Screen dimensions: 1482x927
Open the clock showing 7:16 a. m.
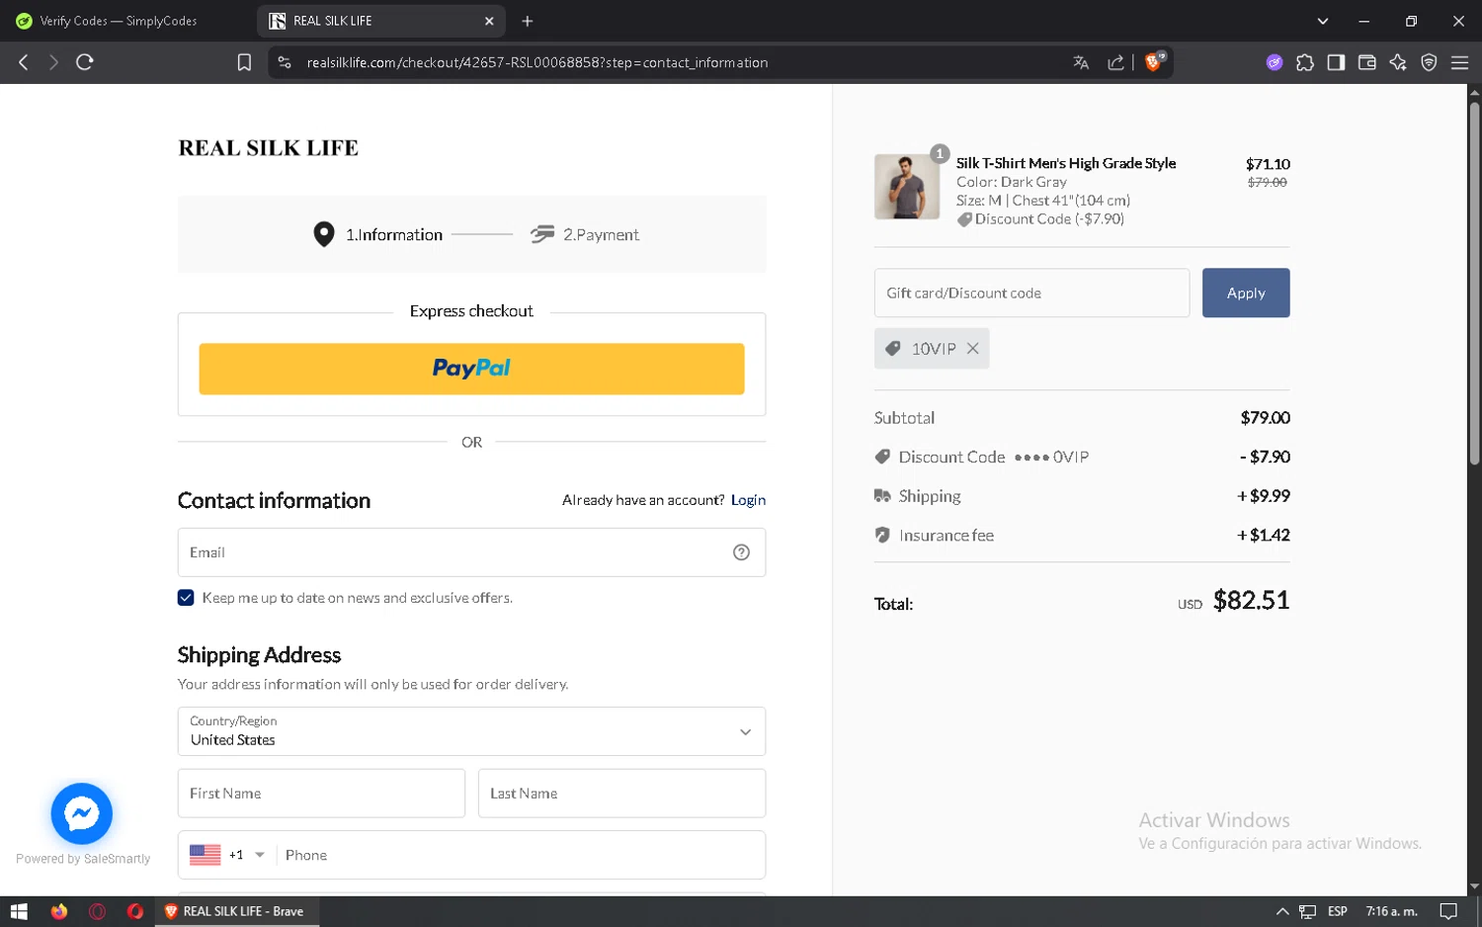pos(1391,911)
